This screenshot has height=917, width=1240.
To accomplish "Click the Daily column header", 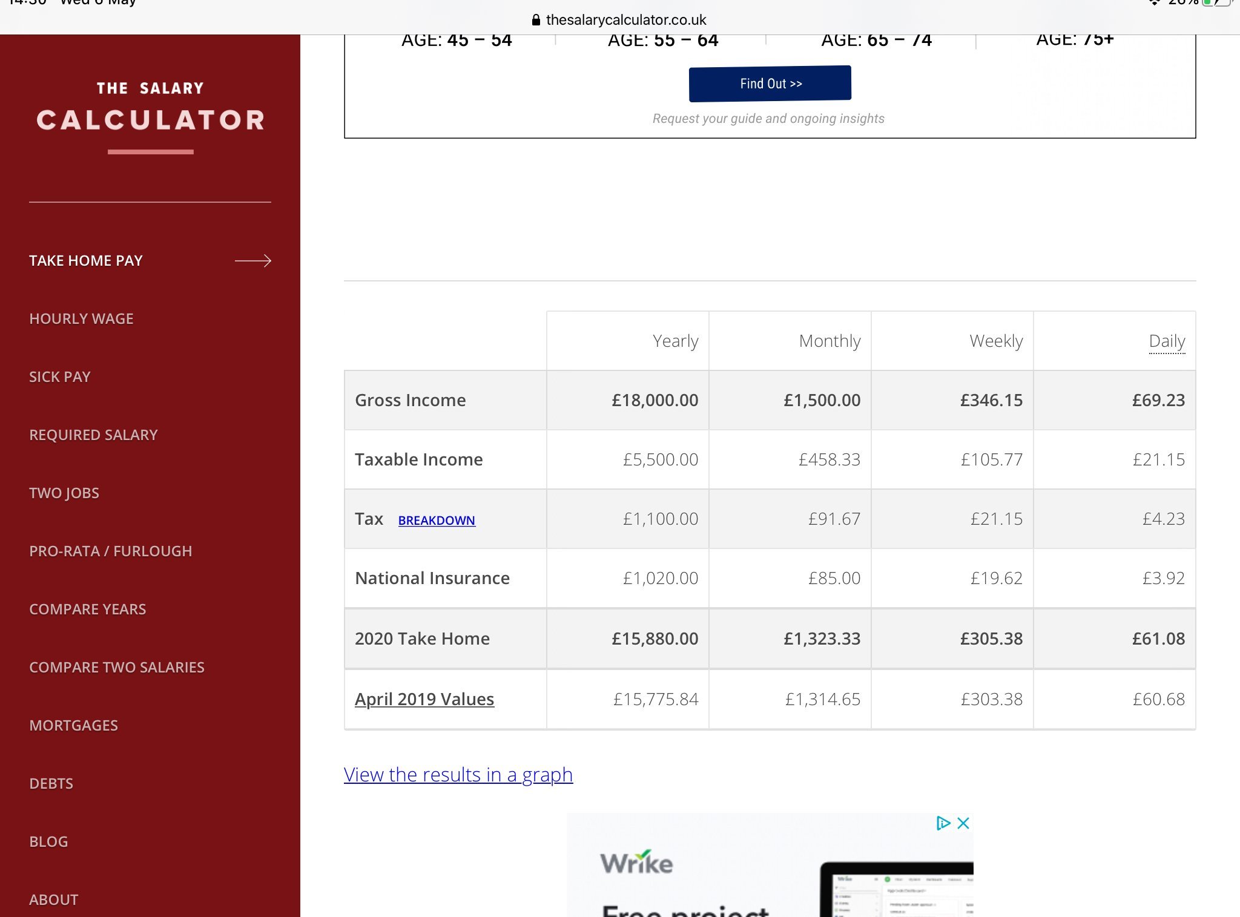I will [x=1166, y=341].
